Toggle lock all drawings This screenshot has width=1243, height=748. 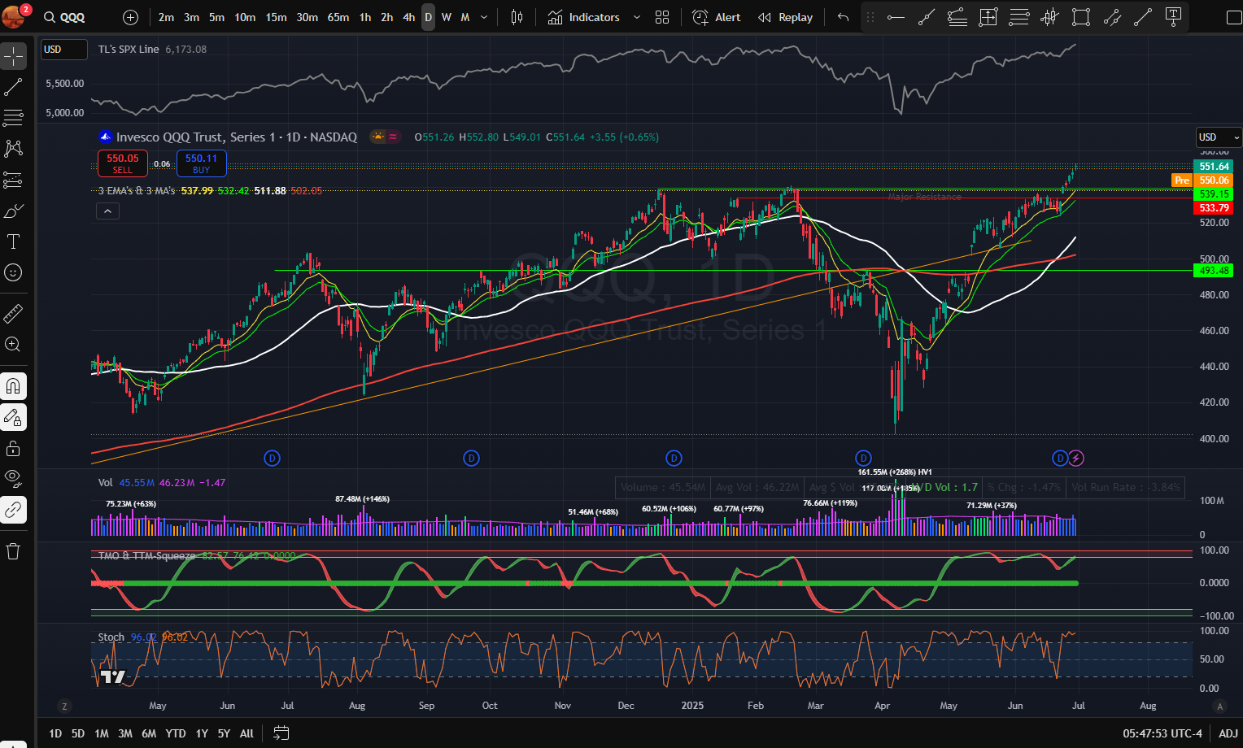[x=13, y=448]
